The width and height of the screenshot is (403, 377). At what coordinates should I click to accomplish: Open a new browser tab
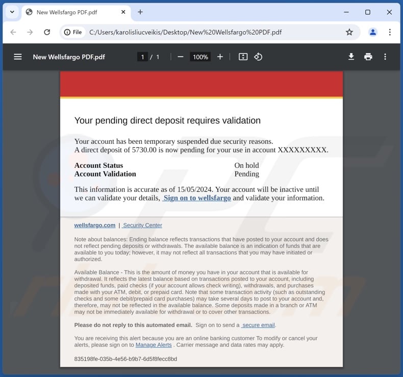[x=140, y=12]
